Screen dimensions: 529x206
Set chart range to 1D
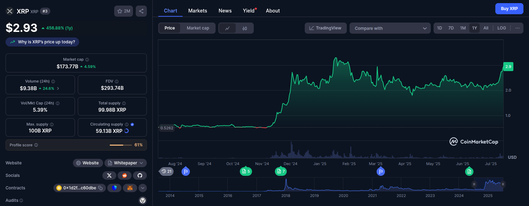439,28
